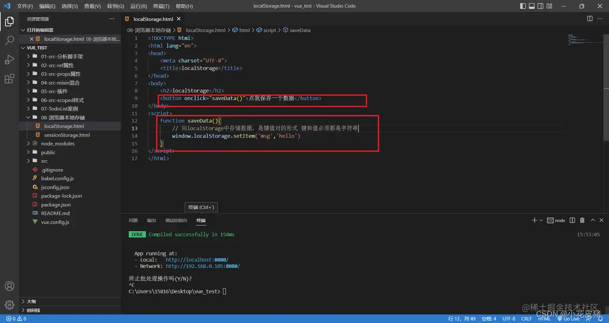Click the 空格: 4 indentation indicator
This screenshot has height=323, width=609.
[489, 319]
